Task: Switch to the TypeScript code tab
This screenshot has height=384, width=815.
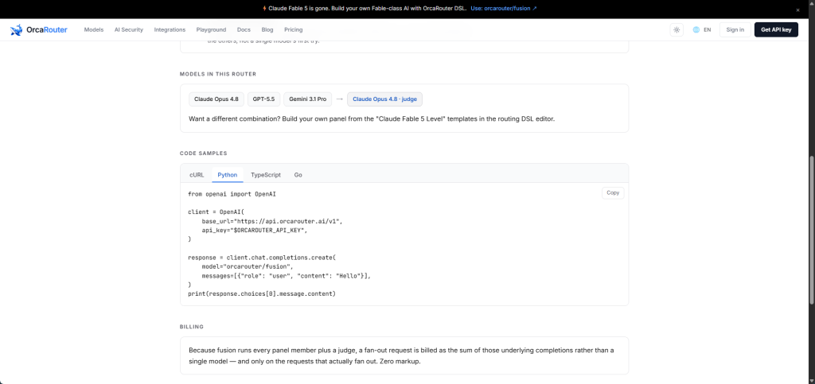Action: point(266,175)
